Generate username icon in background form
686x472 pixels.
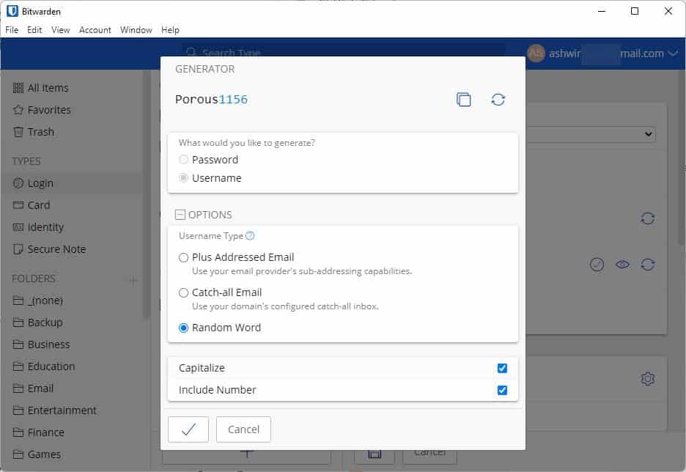[647, 218]
